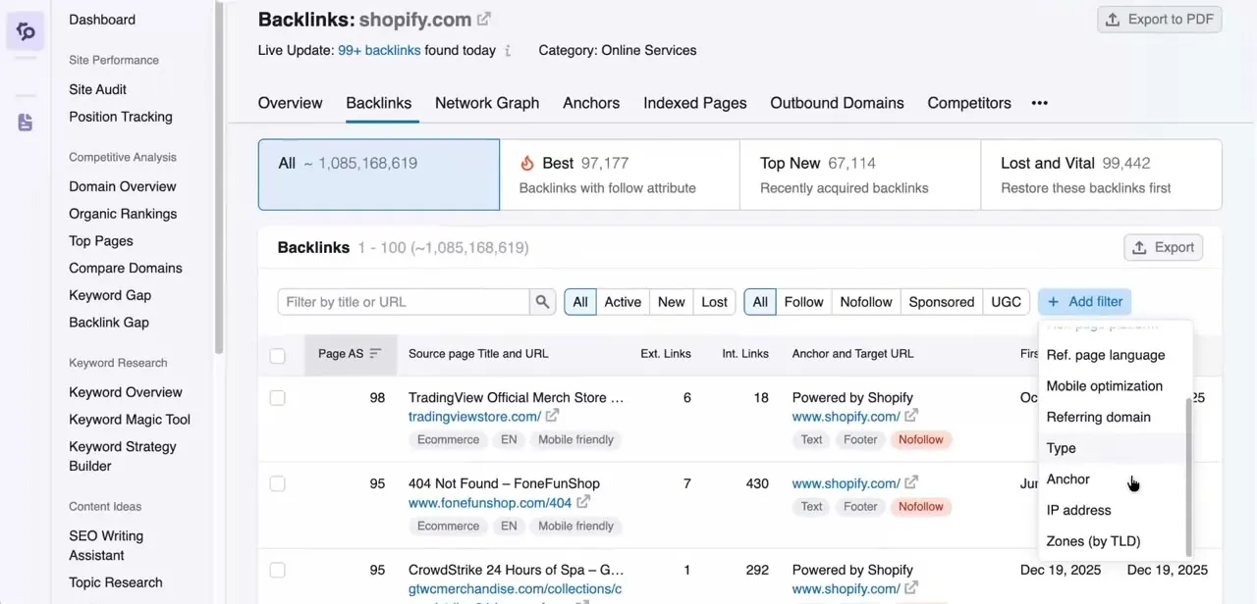Select the Top New backlinks card
This screenshot has width=1257, height=604.
[860, 175]
